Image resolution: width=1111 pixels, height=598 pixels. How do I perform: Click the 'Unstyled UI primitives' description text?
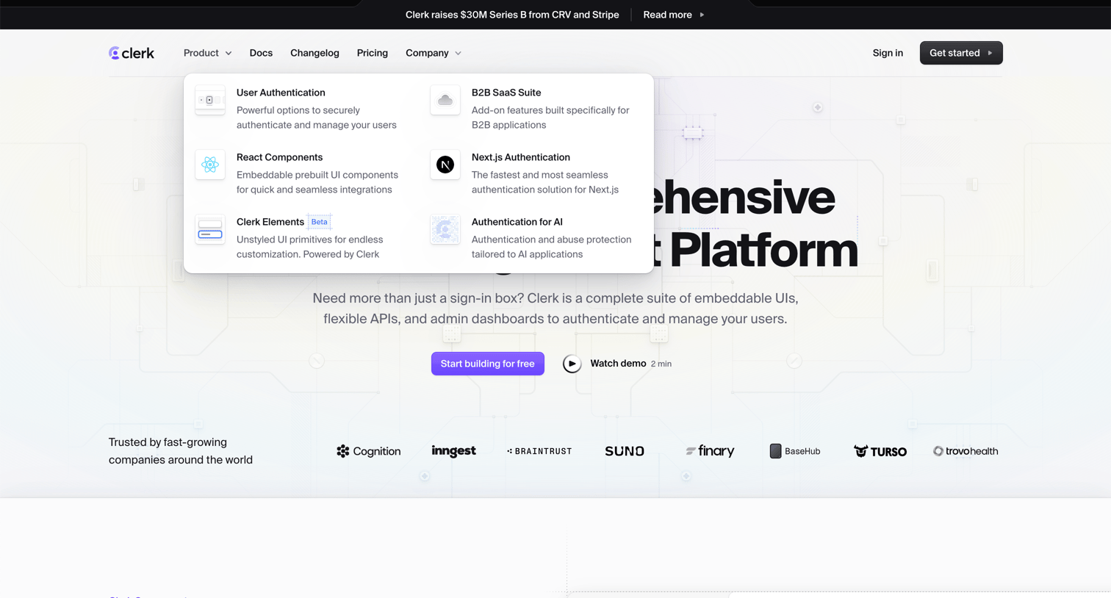(x=310, y=247)
